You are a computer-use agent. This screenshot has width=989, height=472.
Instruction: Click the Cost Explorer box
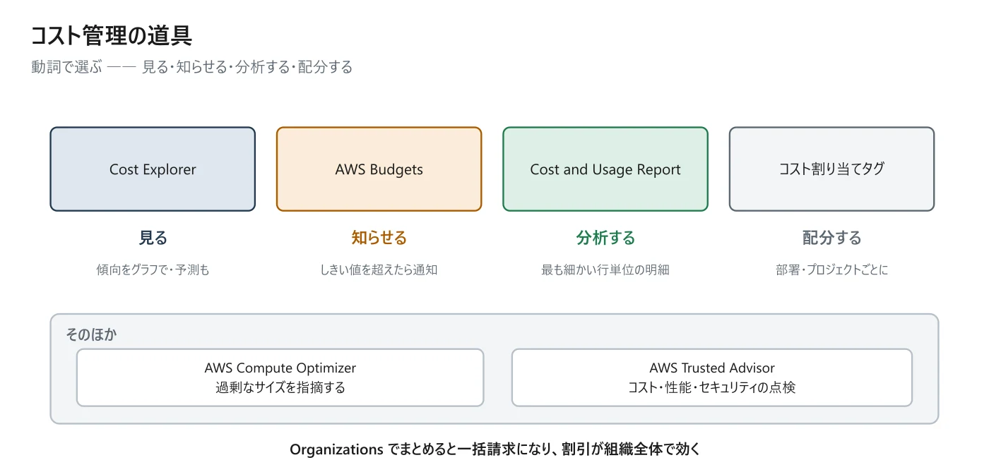tap(153, 169)
